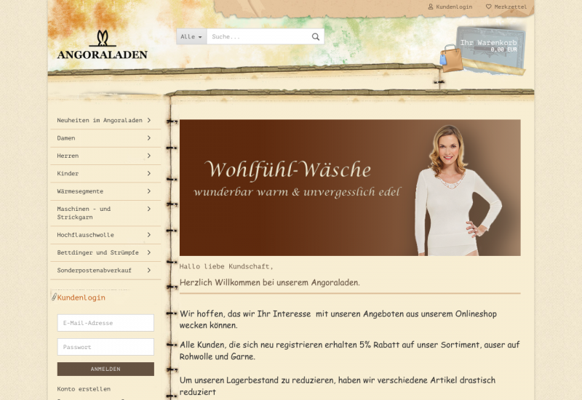Click the Wohlfühl-Wäsche banner image
The image size is (582, 400).
coord(349,188)
